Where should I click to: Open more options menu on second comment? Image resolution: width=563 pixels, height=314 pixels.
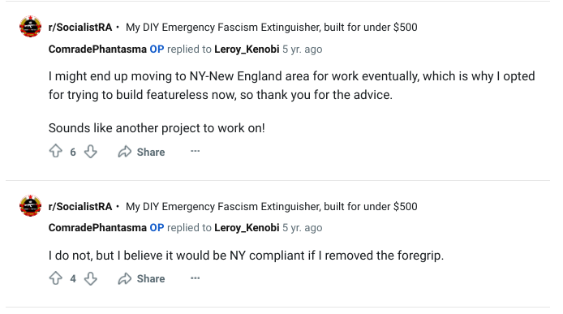coord(195,278)
